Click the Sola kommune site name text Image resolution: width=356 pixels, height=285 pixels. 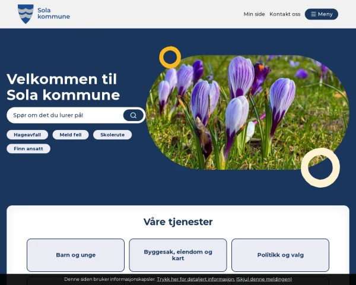click(x=53, y=14)
